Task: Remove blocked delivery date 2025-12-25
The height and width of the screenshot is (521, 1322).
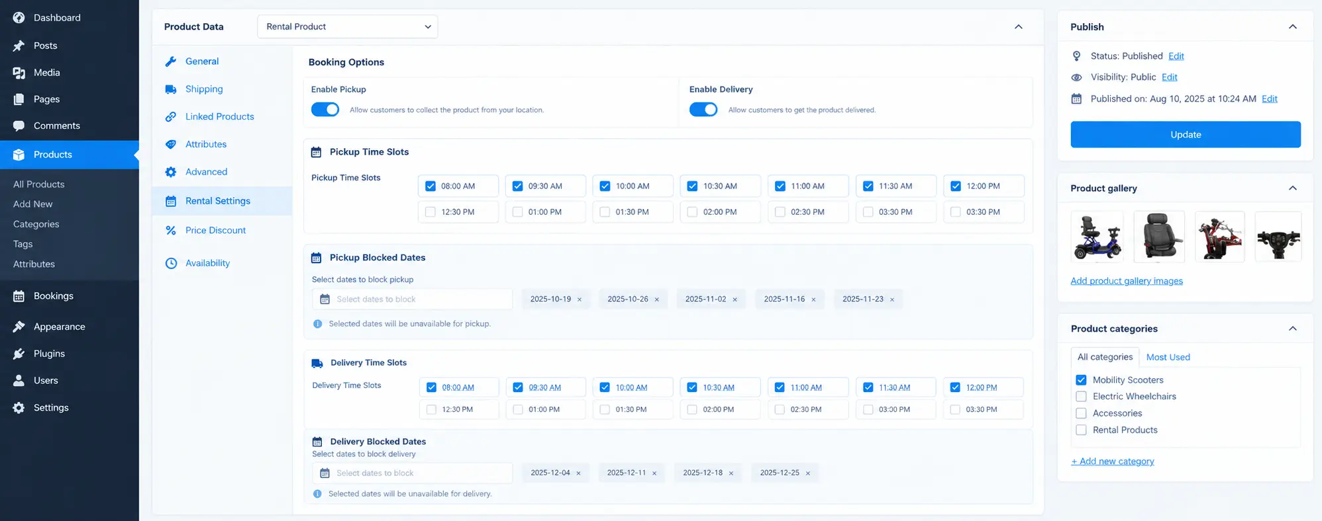Action: tap(808, 473)
